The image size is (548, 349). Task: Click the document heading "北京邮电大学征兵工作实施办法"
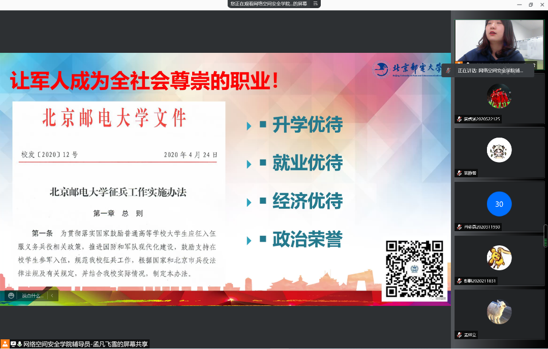point(118,192)
